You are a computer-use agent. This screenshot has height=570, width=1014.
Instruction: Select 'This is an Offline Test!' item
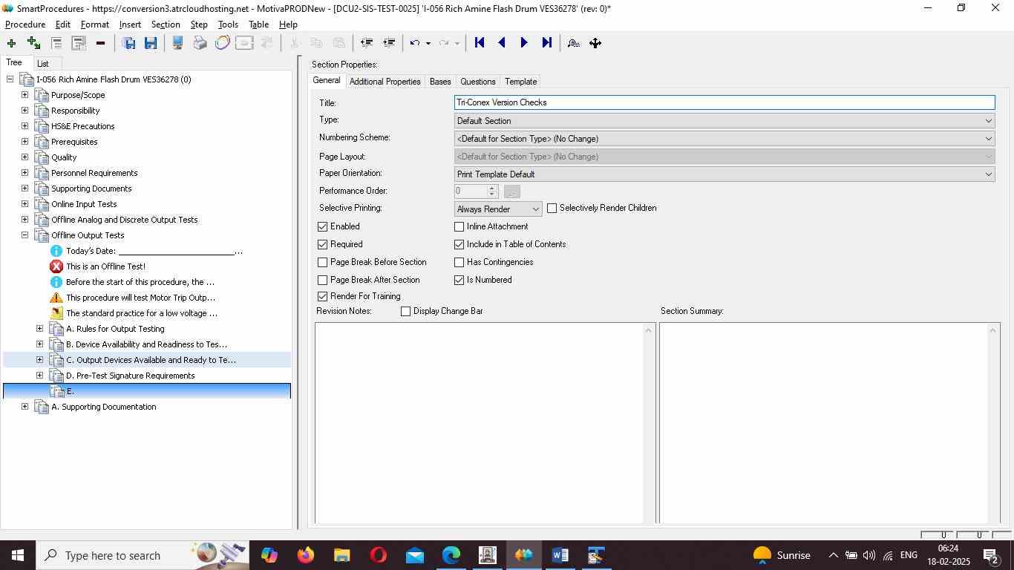point(105,266)
